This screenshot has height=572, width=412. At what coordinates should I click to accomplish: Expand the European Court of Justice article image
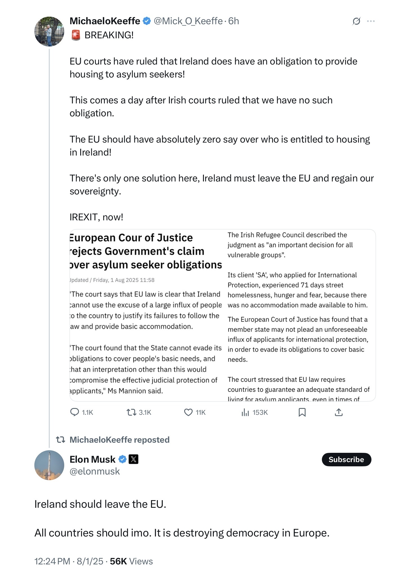click(x=223, y=315)
